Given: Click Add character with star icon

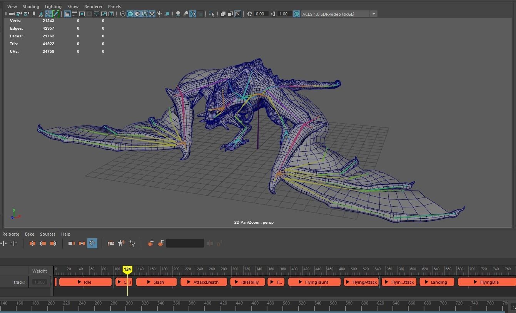Looking at the screenshot, I should pos(121,243).
